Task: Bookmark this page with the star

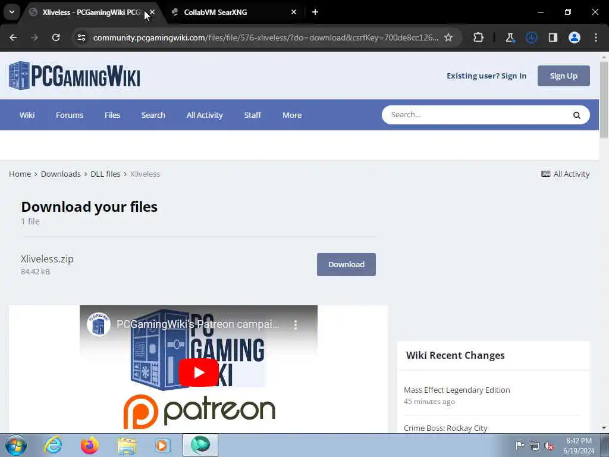Action: pos(448,37)
